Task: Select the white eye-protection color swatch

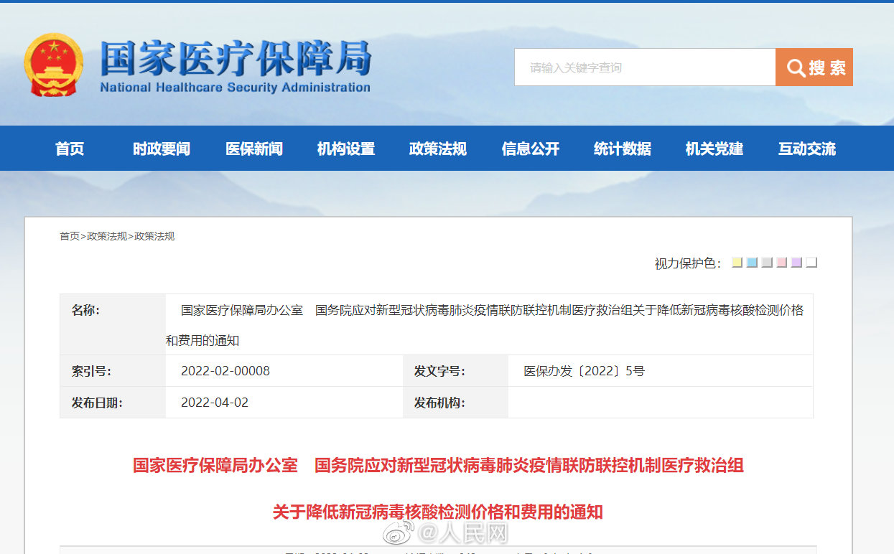Action: (811, 262)
